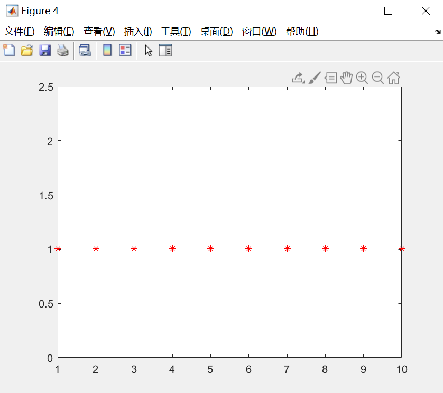Toggle the Edit Plot arrow tool
This screenshot has width=443, height=393.
click(148, 51)
